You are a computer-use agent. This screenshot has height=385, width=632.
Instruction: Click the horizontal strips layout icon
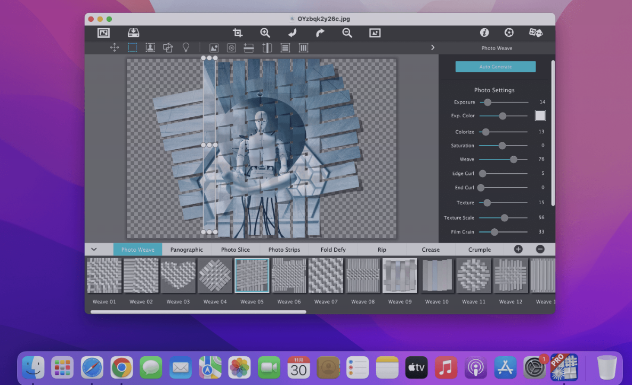(286, 48)
